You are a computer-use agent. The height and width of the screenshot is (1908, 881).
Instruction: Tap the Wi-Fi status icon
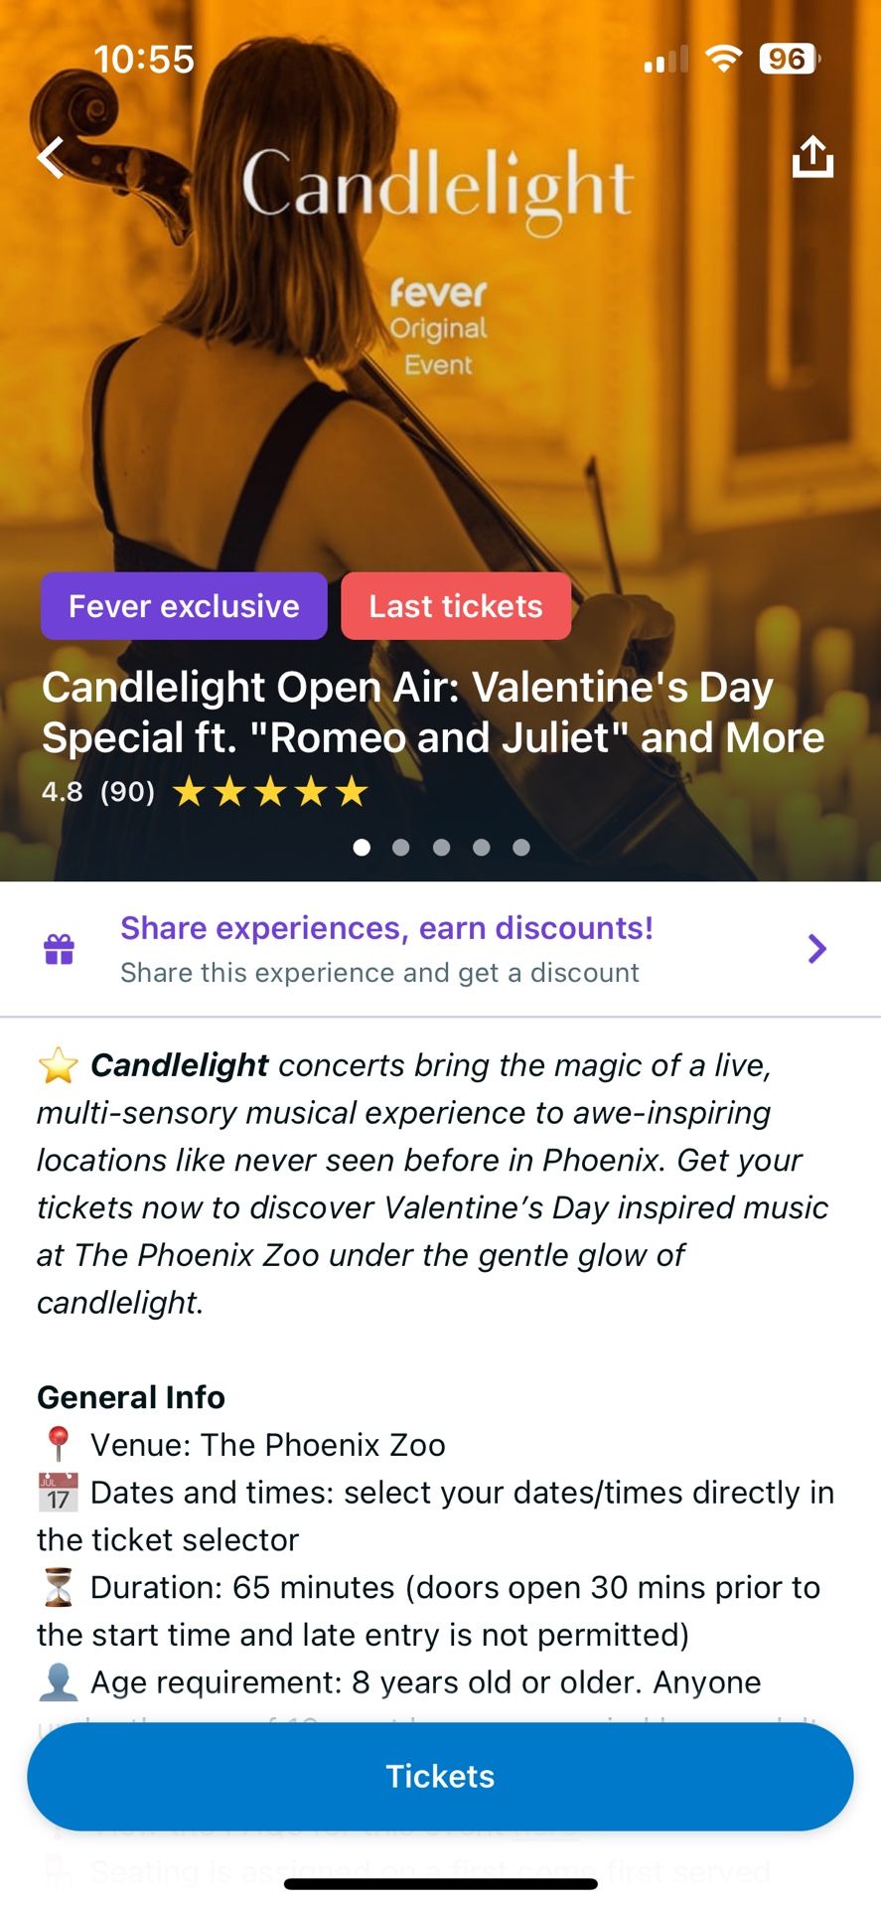coord(724,60)
